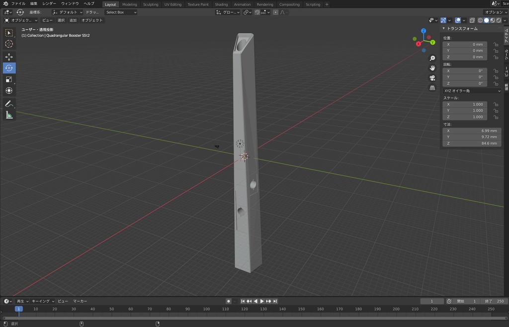Open the Select Box drag dropdown
Viewport: 509px width, 327px height.
[121, 12]
